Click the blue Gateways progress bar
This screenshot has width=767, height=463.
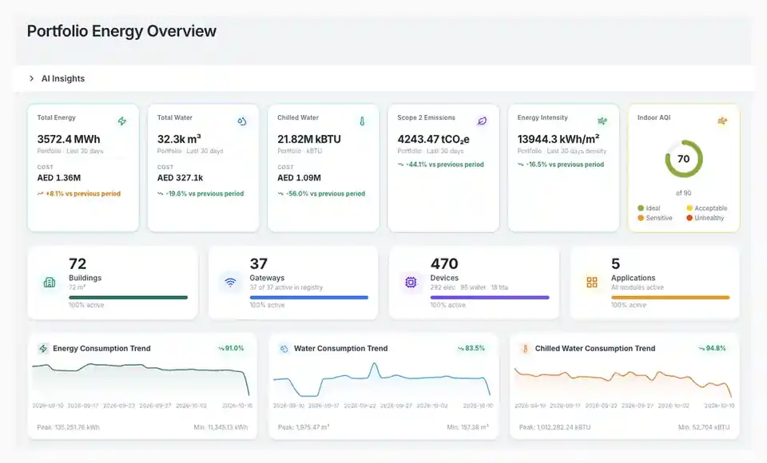pyautogui.click(x=308, y=297)
